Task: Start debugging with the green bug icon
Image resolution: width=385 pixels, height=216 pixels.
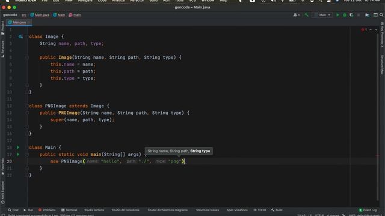Action: click(345, 15)
